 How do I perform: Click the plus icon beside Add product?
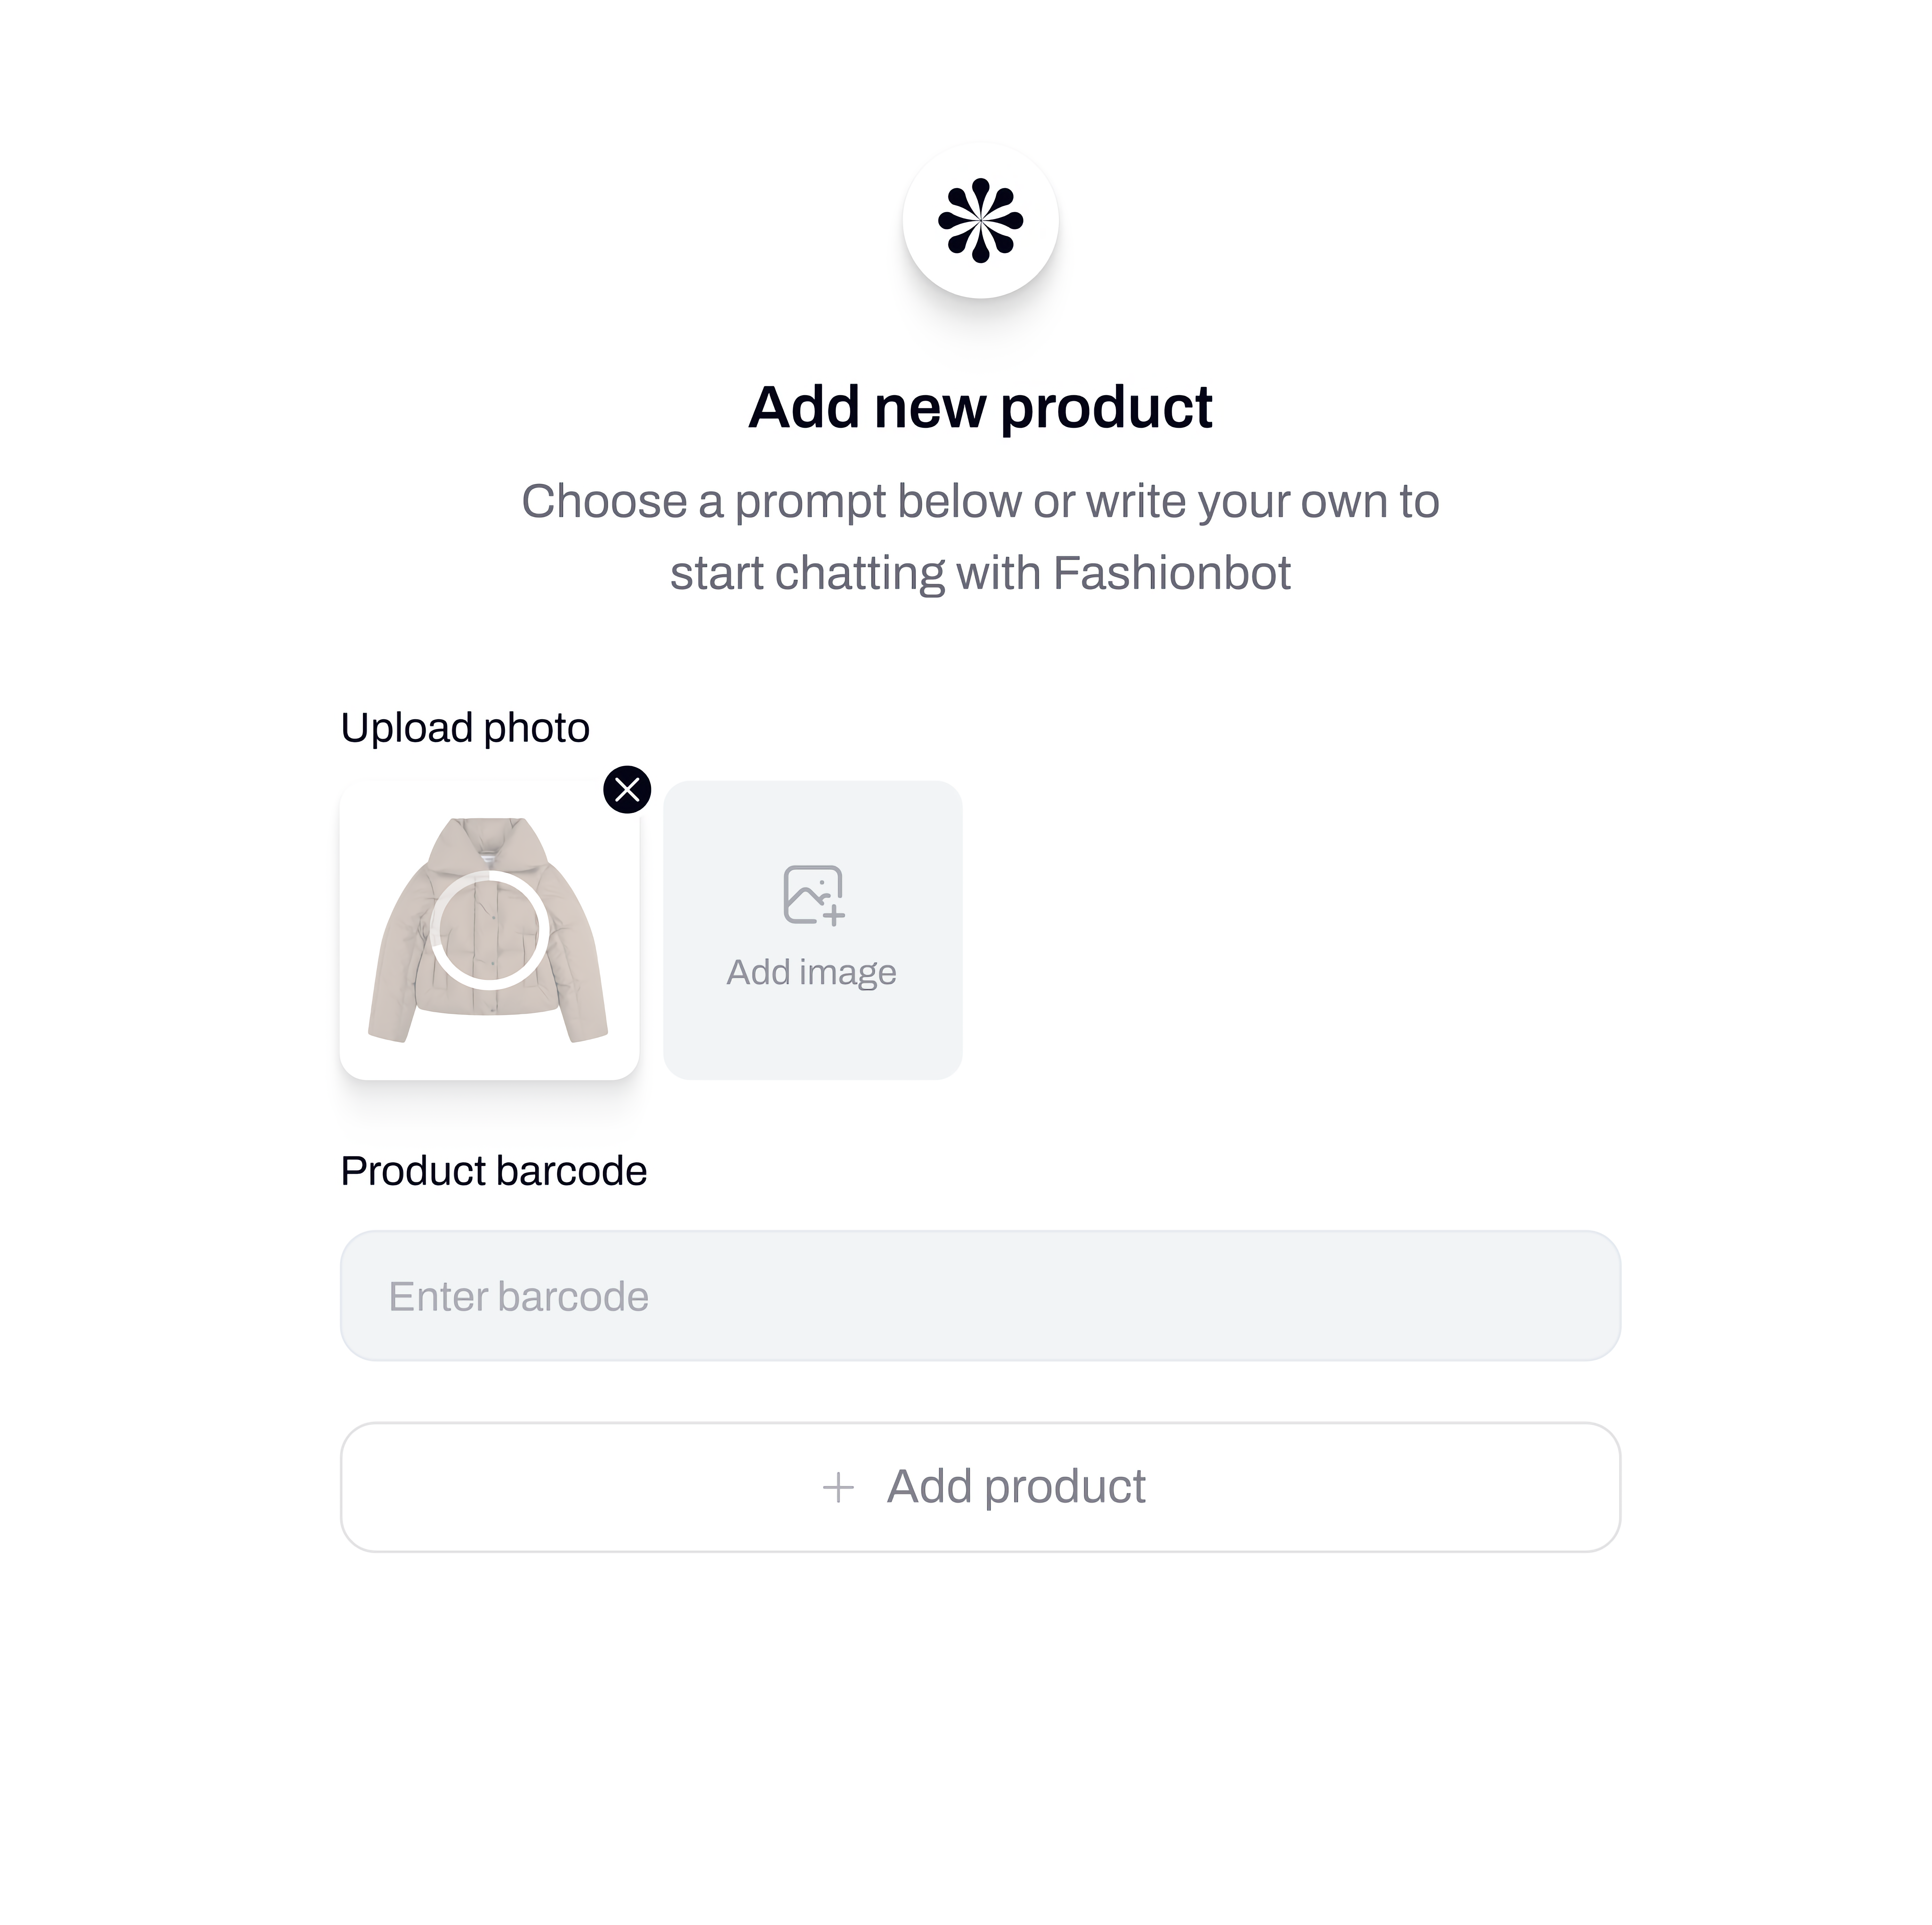(838, 1487)
